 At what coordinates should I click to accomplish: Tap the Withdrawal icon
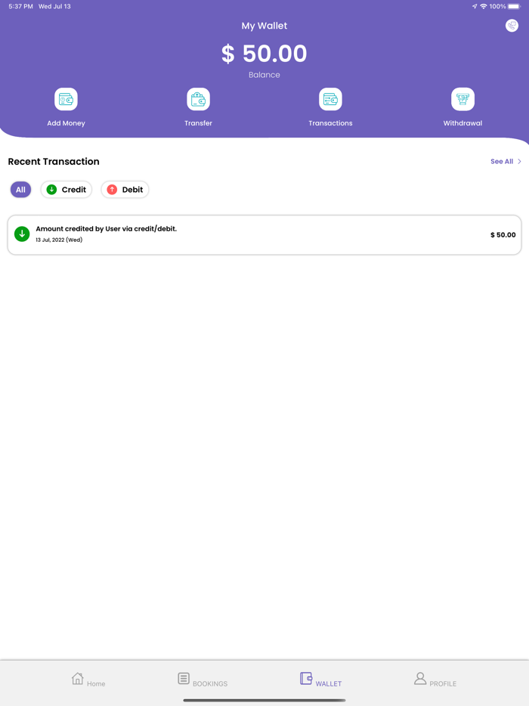point(462,99)
